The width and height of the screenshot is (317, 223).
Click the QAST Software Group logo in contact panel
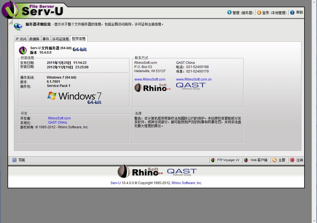(191, 86)
